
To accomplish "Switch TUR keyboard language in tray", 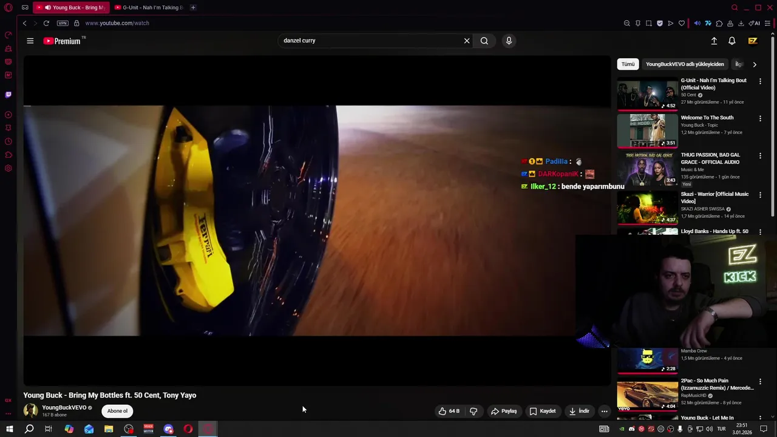I will (x=722, y=429).
